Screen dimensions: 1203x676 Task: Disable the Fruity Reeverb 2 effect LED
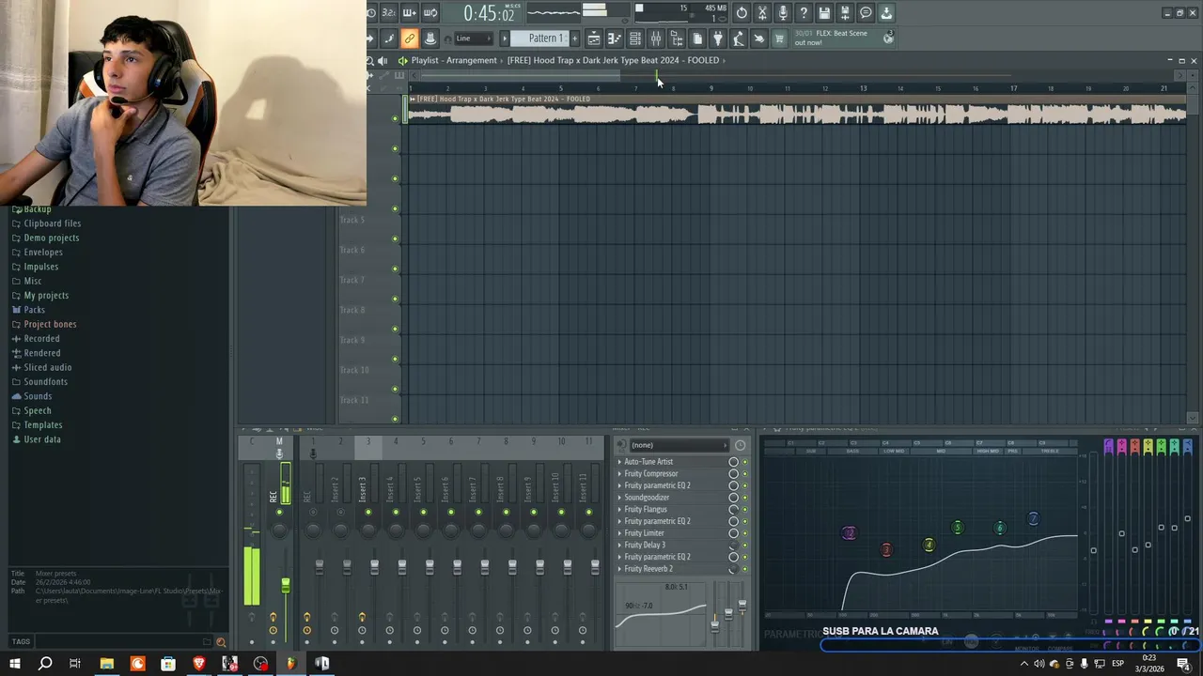(x=745, y=569)
